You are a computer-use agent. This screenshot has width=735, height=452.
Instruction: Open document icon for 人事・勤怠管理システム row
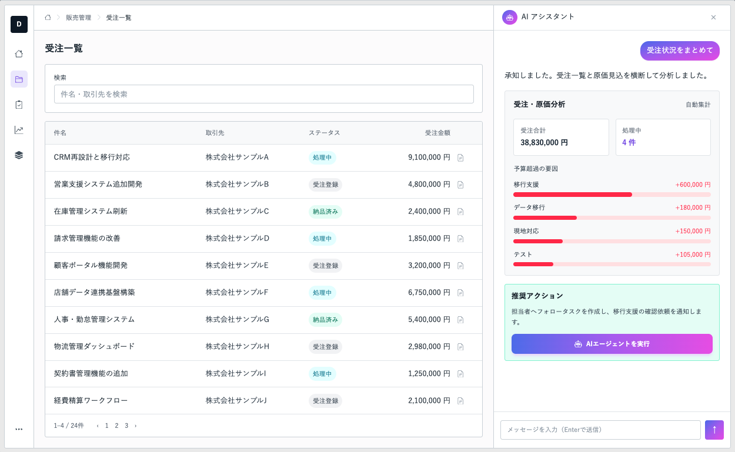tap(460, 320)
